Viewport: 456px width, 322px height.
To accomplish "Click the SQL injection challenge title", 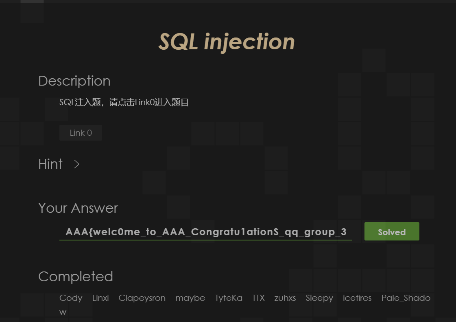I will click(x=227, y=42).
